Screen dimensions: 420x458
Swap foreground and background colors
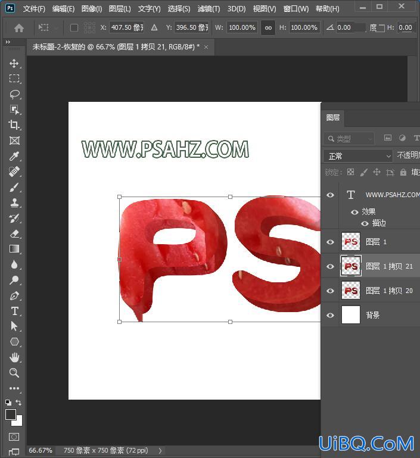click(x=18, y=402)
